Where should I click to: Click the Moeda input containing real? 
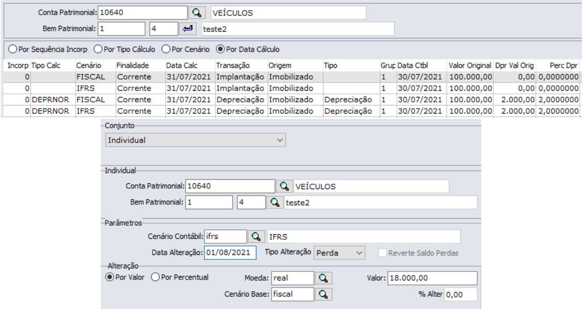point(292,278)
